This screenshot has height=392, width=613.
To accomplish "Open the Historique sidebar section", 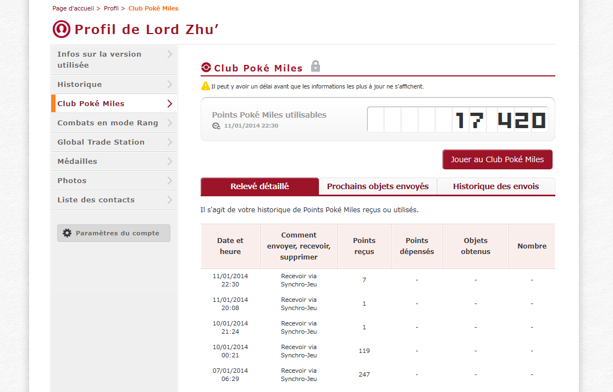I will pyautogui.click(x=114, y=85).
